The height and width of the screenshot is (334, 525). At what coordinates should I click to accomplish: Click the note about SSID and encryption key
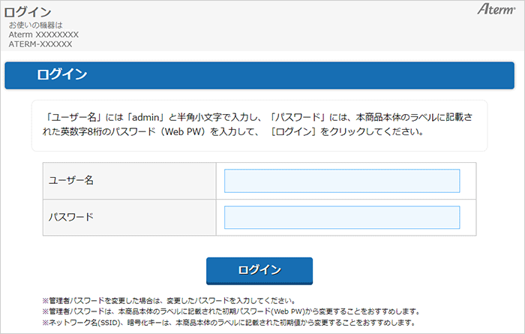point(229,322)
